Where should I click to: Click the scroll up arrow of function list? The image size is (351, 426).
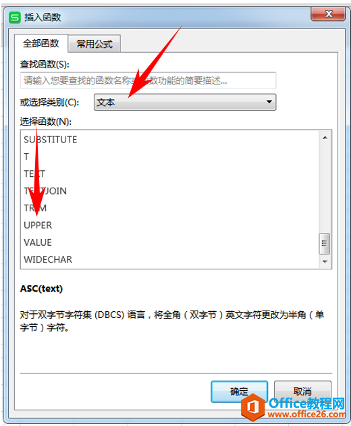click(325, 138)
